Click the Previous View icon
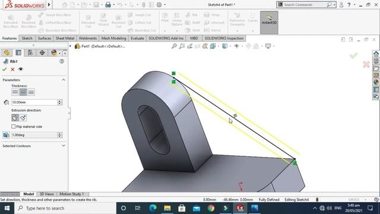The height and width of the screenshot is (214, 380). point(189,46)
